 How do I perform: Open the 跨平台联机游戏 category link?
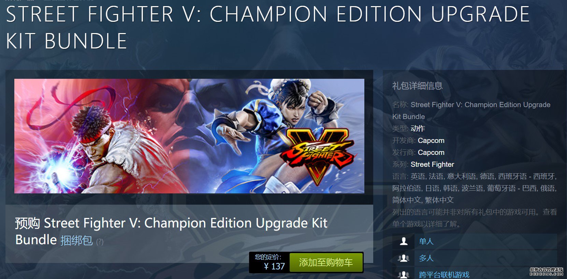pyautogui.click(x=444, y=275)
